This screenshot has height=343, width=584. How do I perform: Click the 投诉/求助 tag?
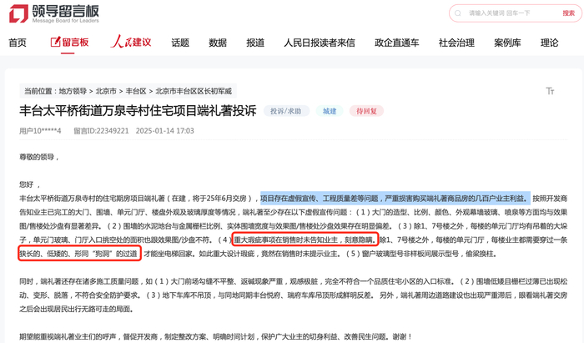click(x=286, y=111)
